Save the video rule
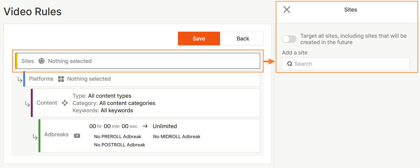The image size is (420, 168). tap(199, 39)
